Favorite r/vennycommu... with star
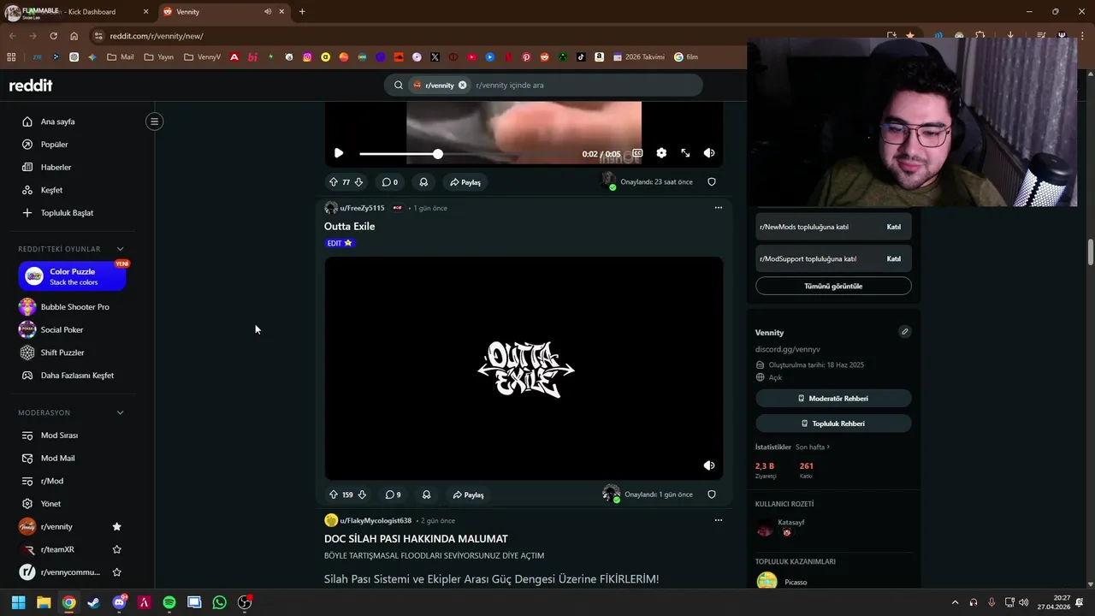 [117, 572]
